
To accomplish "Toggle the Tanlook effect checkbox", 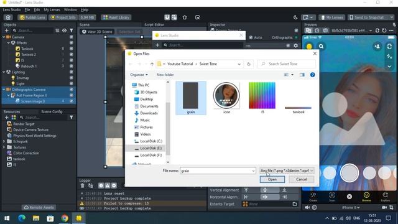I will 72,49.
